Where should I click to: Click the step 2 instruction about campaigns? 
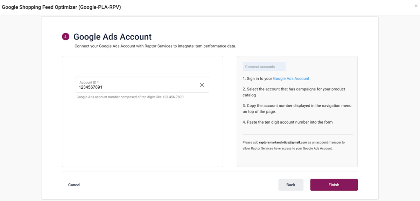[x=294, y=92]
